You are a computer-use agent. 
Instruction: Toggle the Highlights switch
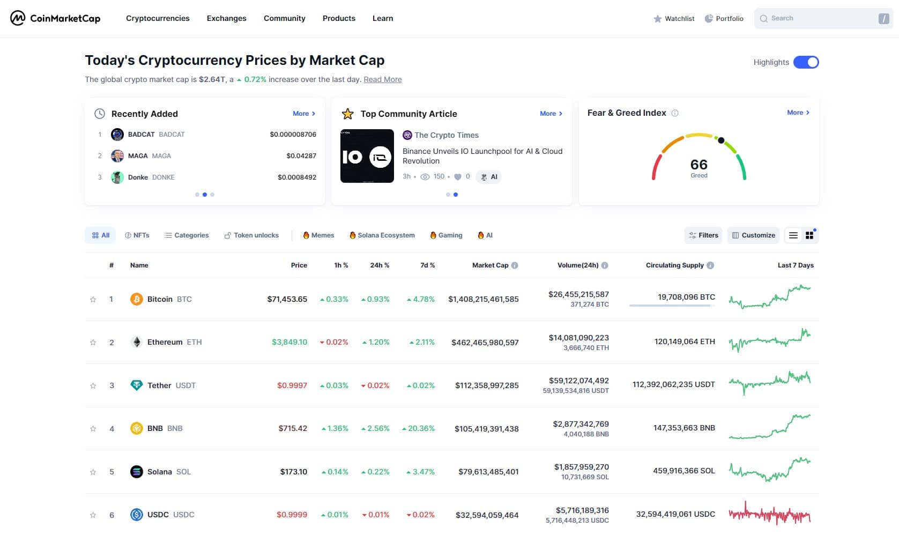[x=806, y=62]
